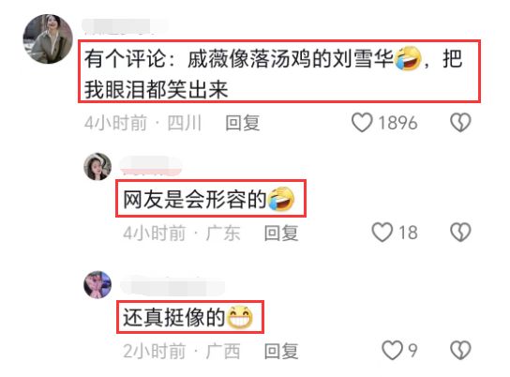
Task: Reply to the 广西 commenter
Action: point(281,352)
